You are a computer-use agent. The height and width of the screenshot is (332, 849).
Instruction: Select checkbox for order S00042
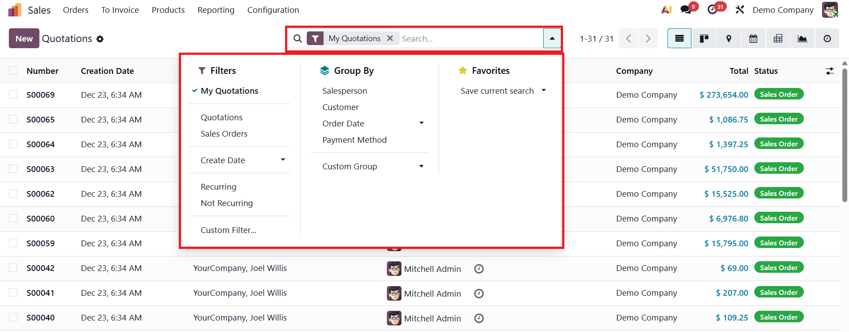pos(13,268)
